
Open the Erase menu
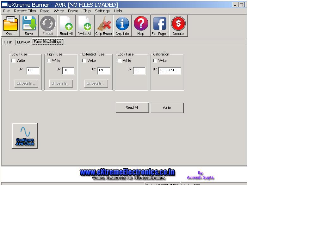(x=73, y=11)
